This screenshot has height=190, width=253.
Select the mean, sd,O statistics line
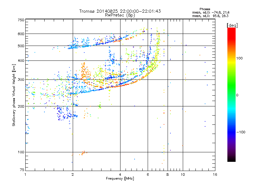click(x=211, y=12)
